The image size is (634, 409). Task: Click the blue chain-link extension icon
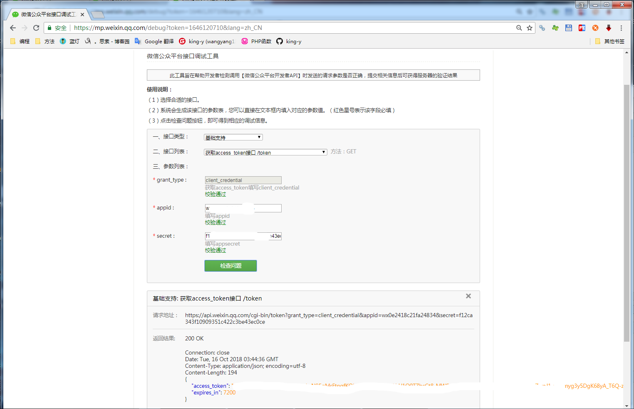[542, 28]
